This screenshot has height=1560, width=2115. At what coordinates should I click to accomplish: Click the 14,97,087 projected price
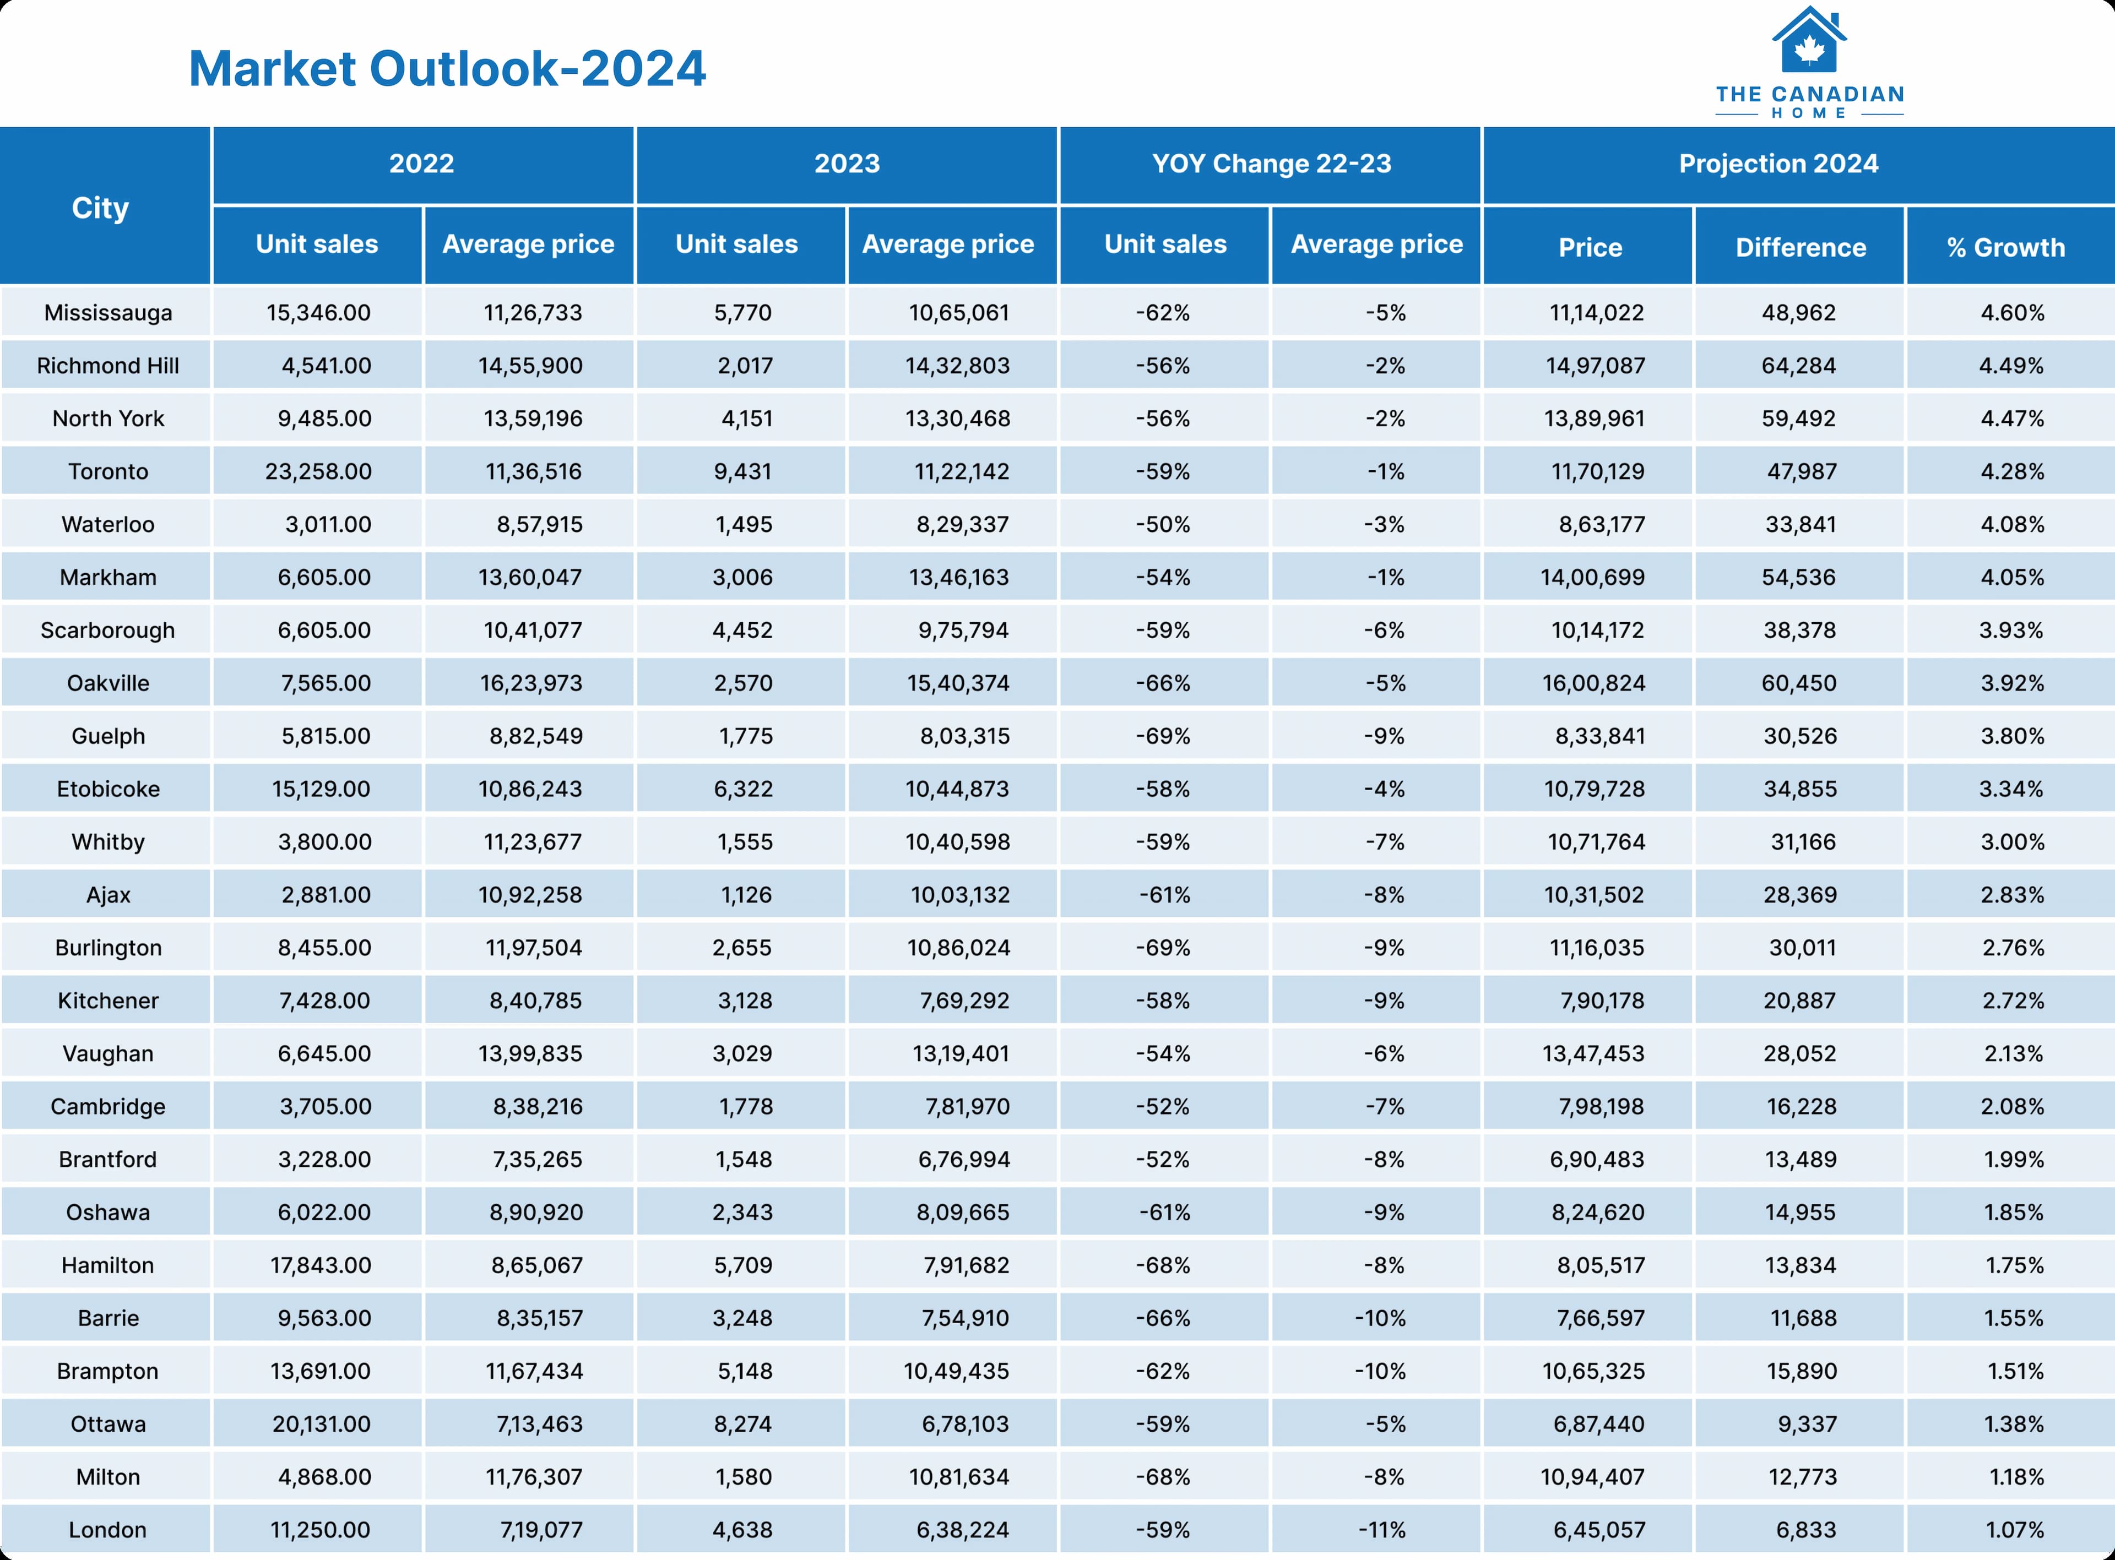(1596, 366)
